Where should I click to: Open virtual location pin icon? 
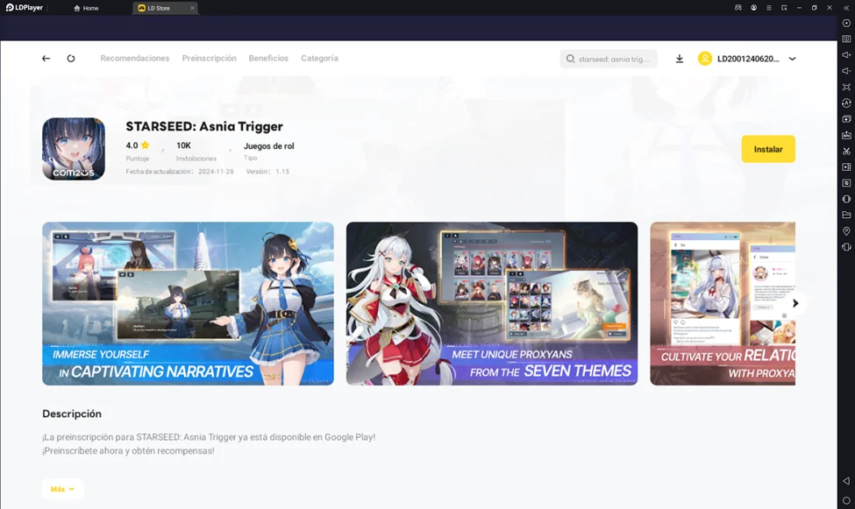click(x=846, y=231)
